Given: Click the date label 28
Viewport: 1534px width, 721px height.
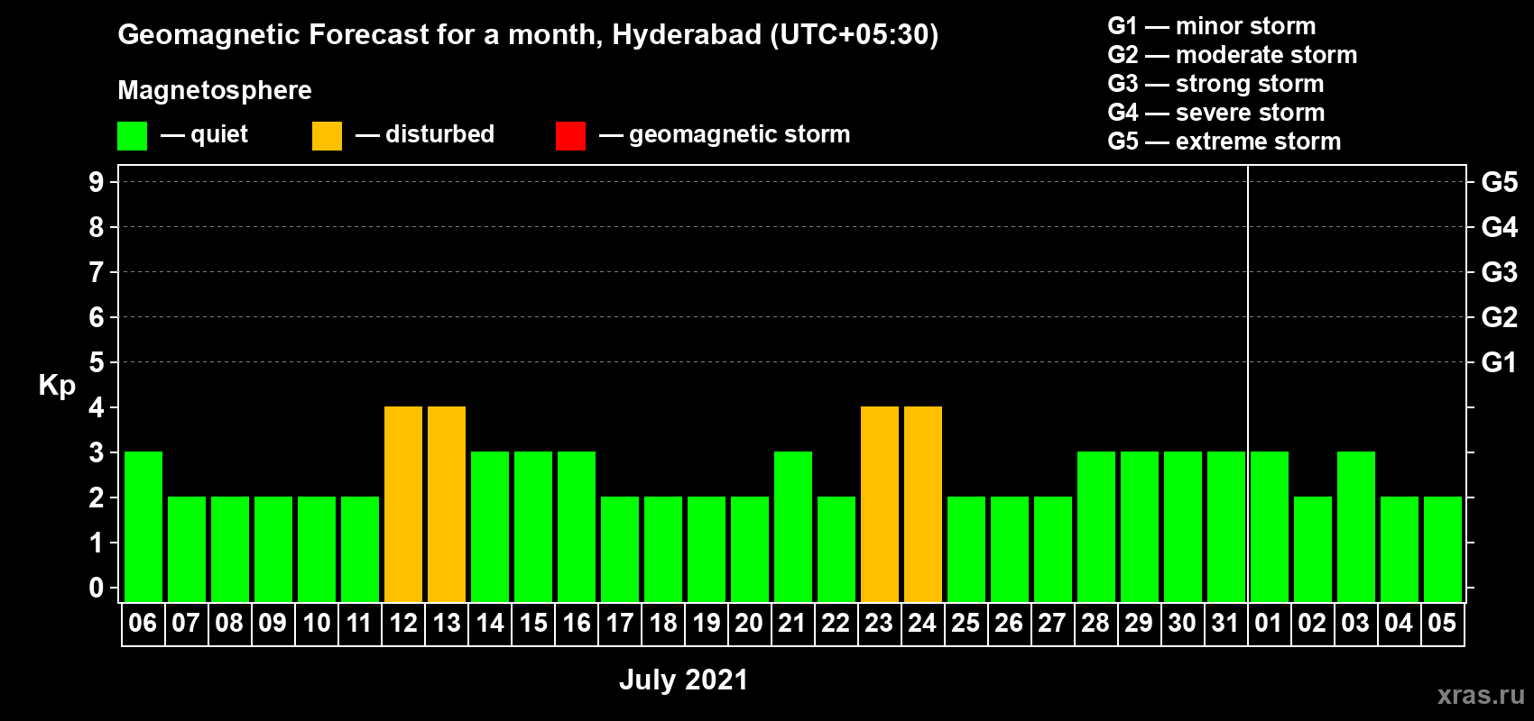Looking at the screenshot, I should point(1095,623).
